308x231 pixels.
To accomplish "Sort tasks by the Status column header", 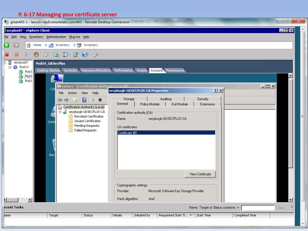I will [x=96, y=215].
